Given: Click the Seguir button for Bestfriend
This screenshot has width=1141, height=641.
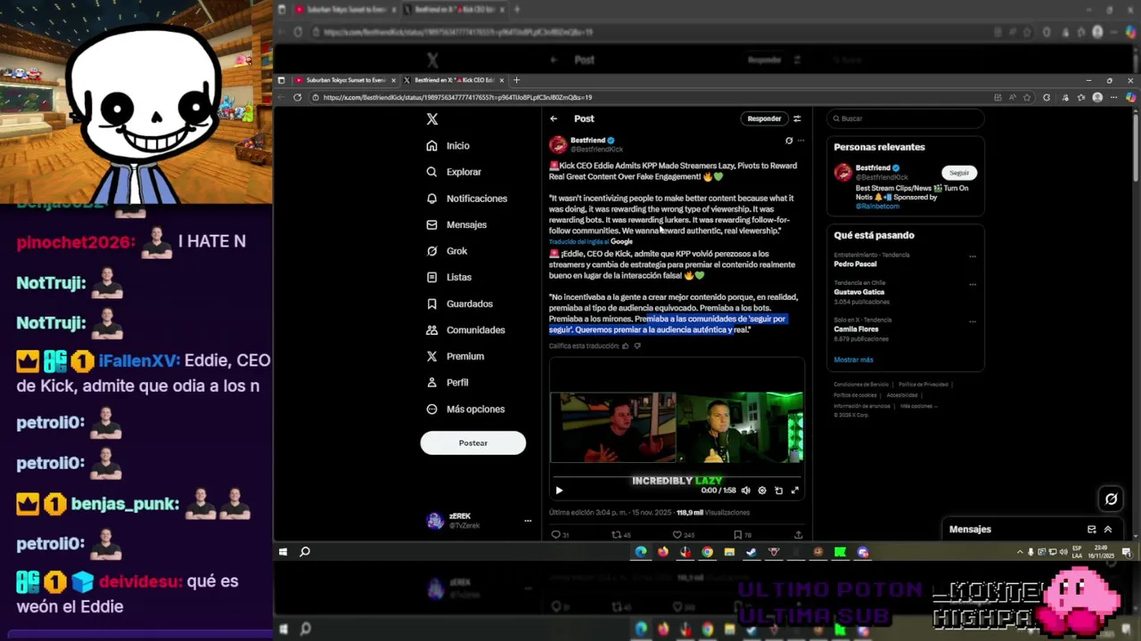Looking at the screenshot, I should [x=959, y=173].
